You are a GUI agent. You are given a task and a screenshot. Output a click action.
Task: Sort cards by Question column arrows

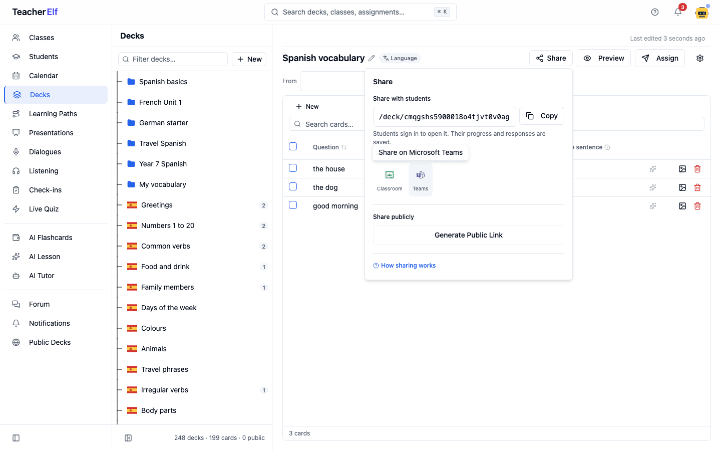tap(344, 147)
